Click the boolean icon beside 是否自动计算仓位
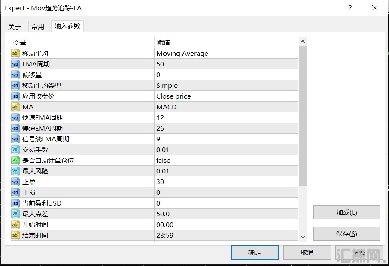 coord(15,161)
